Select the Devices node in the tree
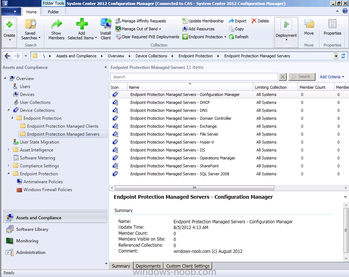The width and height of the screenshot is (349, 277). 24,94
